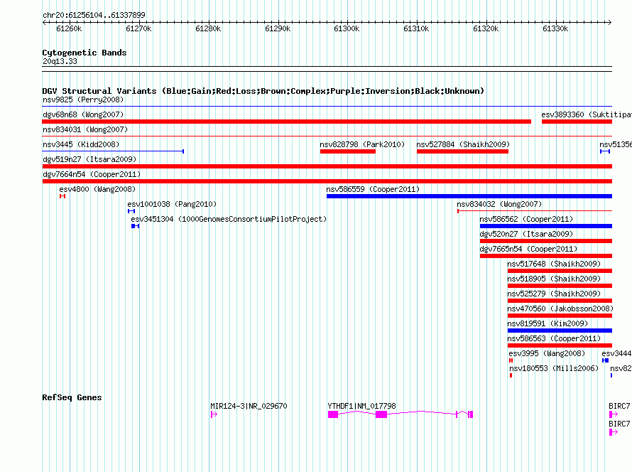Click the dgv519n27 (Itsara2009) label
Screen dimensions: 632x472
click(x=89, y=159)
